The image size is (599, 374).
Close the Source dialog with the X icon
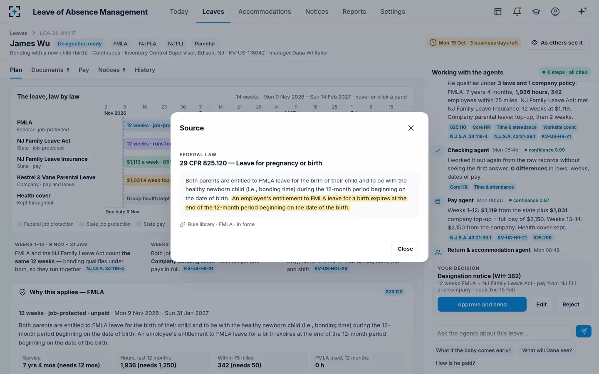pos(411,128)
